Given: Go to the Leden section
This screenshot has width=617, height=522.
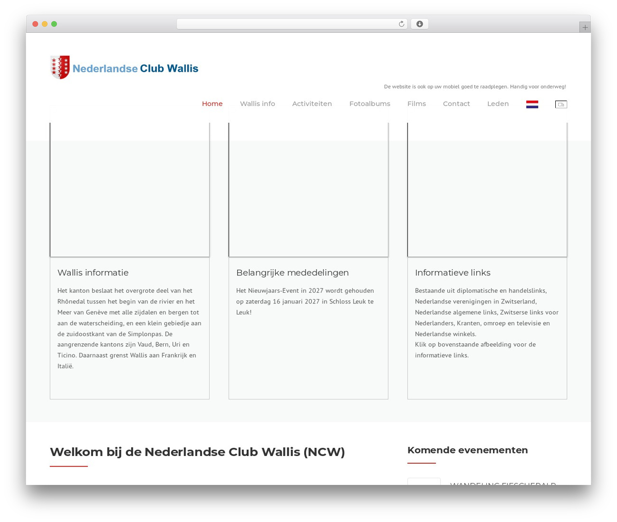Looking at the screenshot, I should [x=498, y=104].
